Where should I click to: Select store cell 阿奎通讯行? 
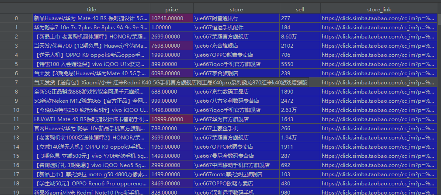pos(236,18)
